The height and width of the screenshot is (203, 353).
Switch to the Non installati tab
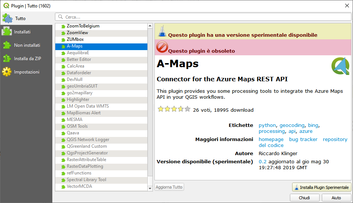(26, 45)
